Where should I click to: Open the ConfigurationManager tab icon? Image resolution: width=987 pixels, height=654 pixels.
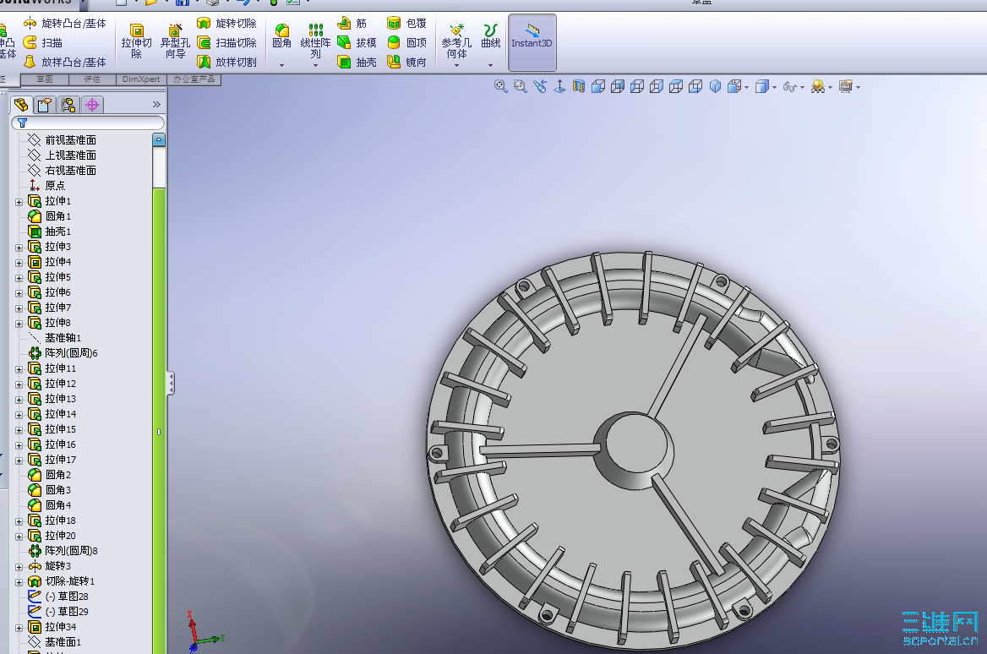coord(68,105)
